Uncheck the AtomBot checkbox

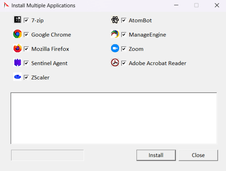(x=124, y=20)
